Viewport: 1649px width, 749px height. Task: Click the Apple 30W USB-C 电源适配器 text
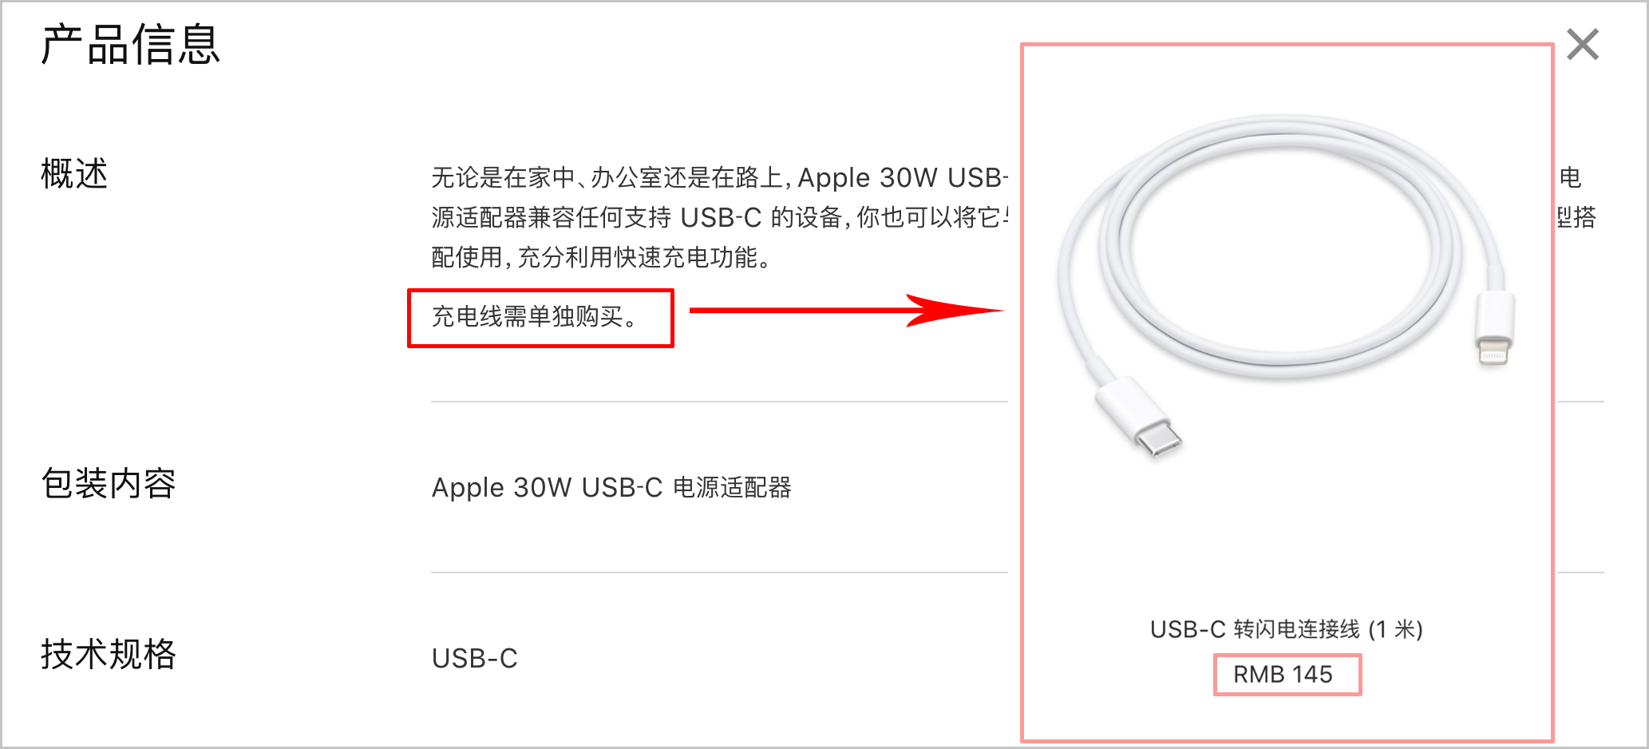click(x=611, y=487)
